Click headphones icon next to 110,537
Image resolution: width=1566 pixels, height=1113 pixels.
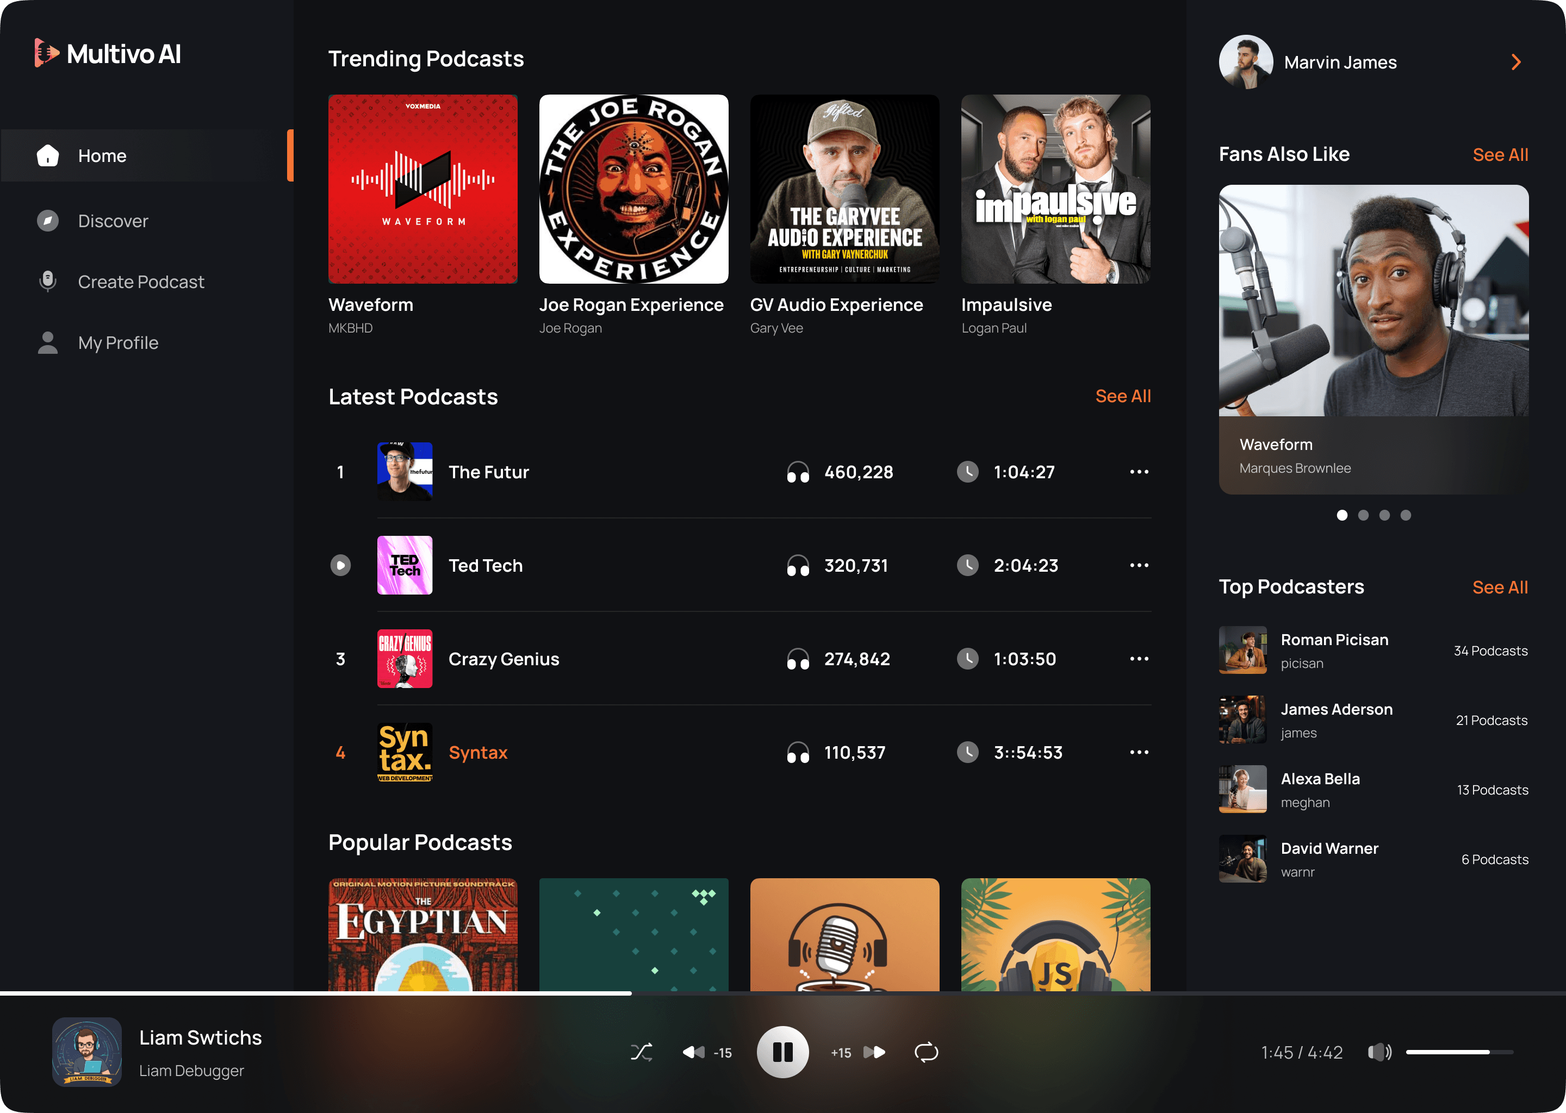pyautogui.click(x=798, y=753)
